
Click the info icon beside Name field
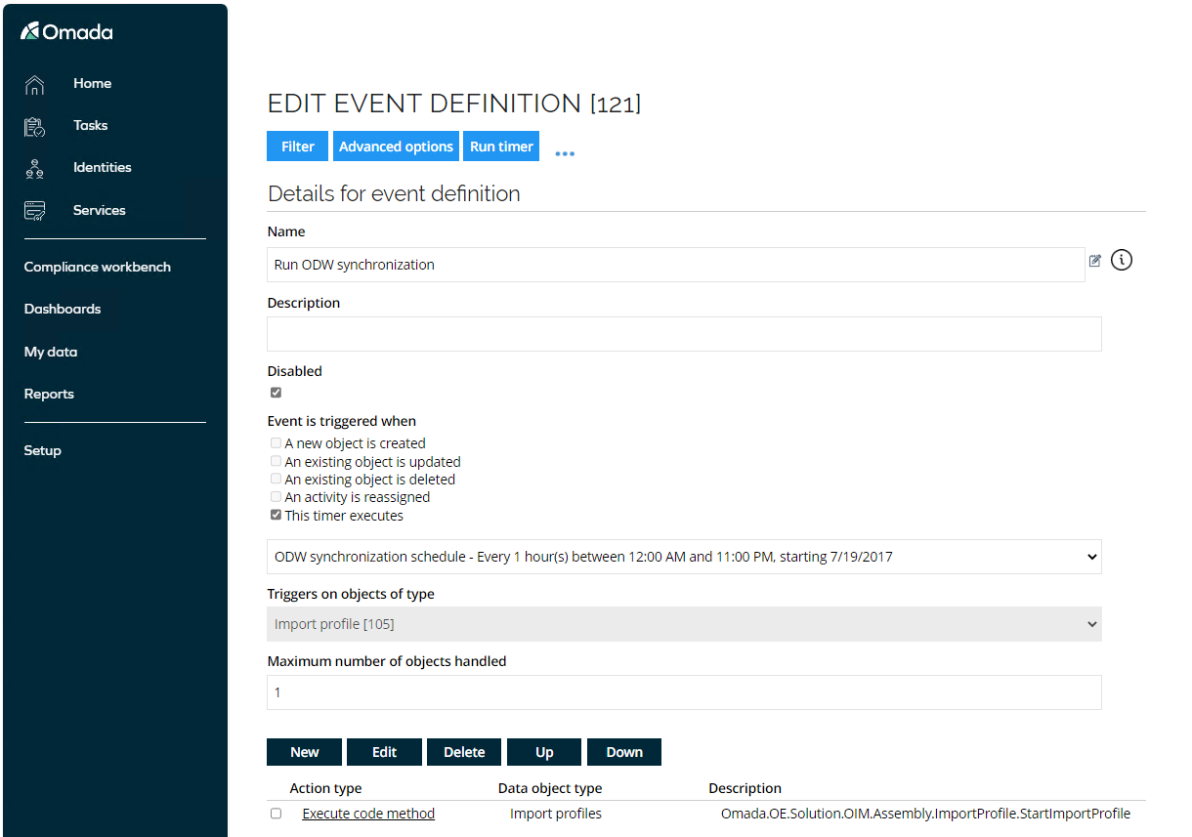pyautogui.click(x=1122, y=261)
